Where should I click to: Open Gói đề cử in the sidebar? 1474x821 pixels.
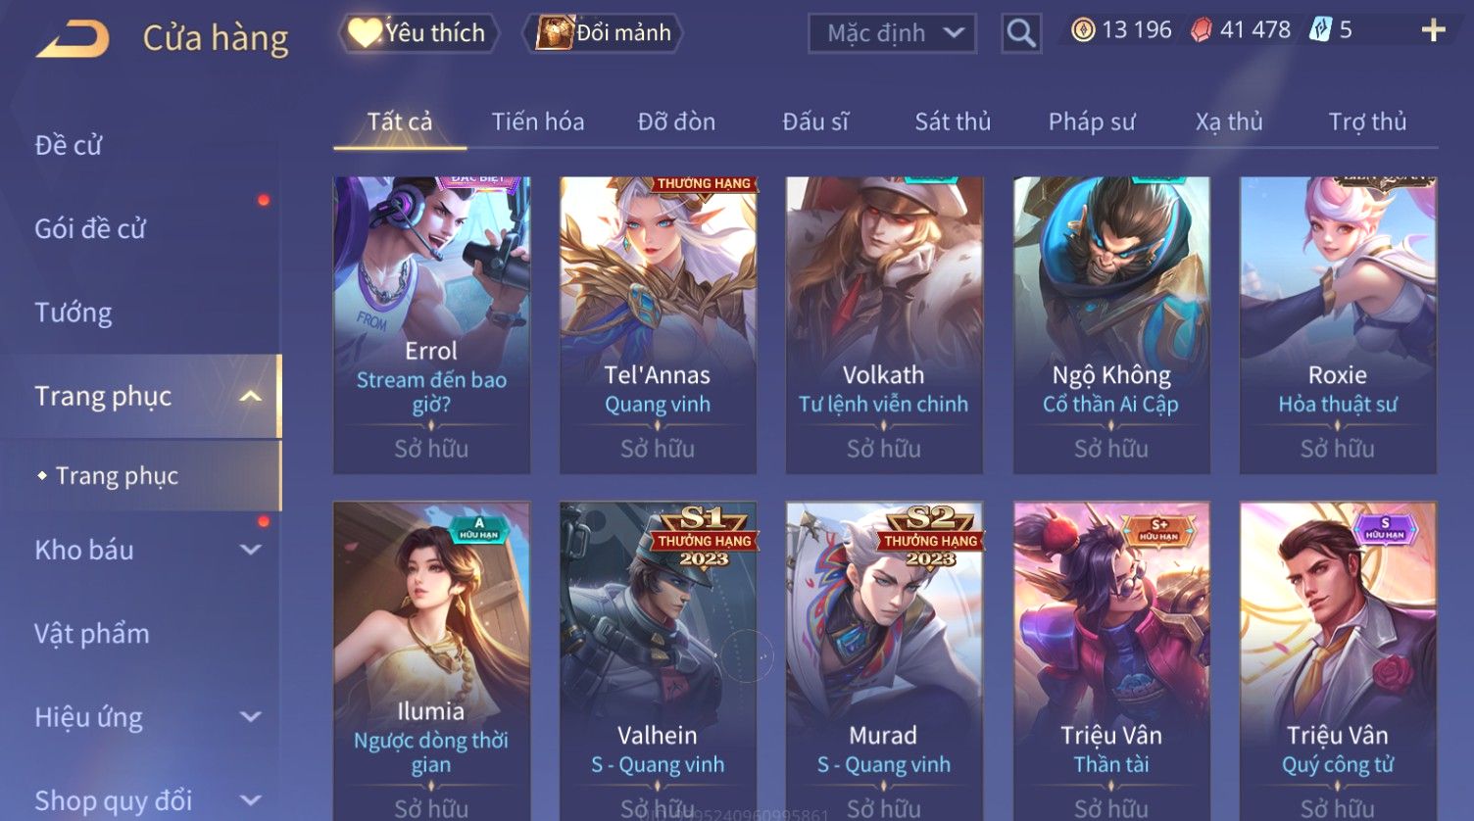click(x=90, y=229)
